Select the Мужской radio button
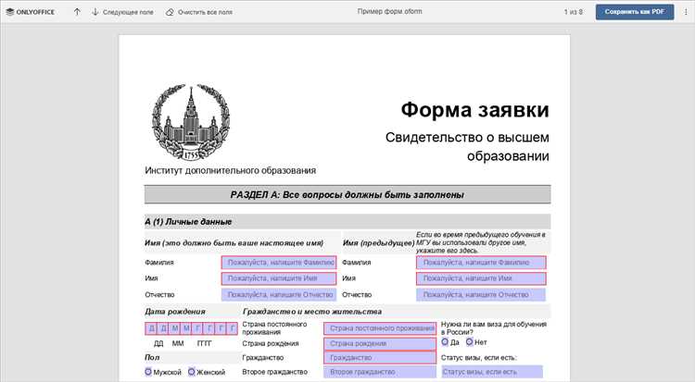Image resolution: width=695 pixels, height=382 pixels. [x=149, y=372]
